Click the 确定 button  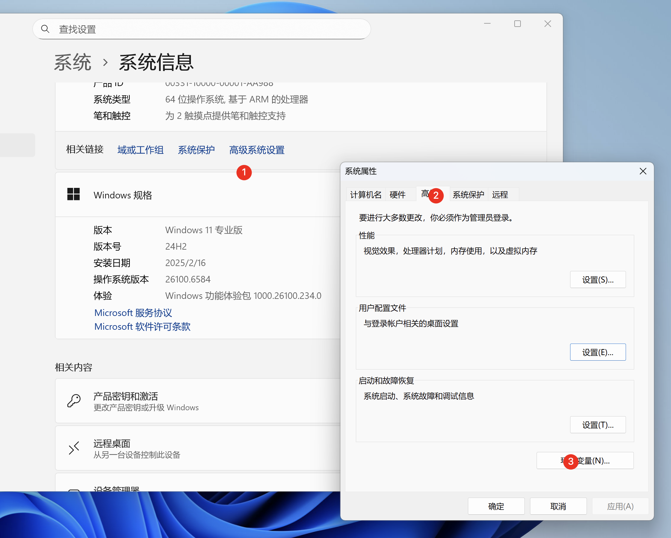tap(496, 506)
